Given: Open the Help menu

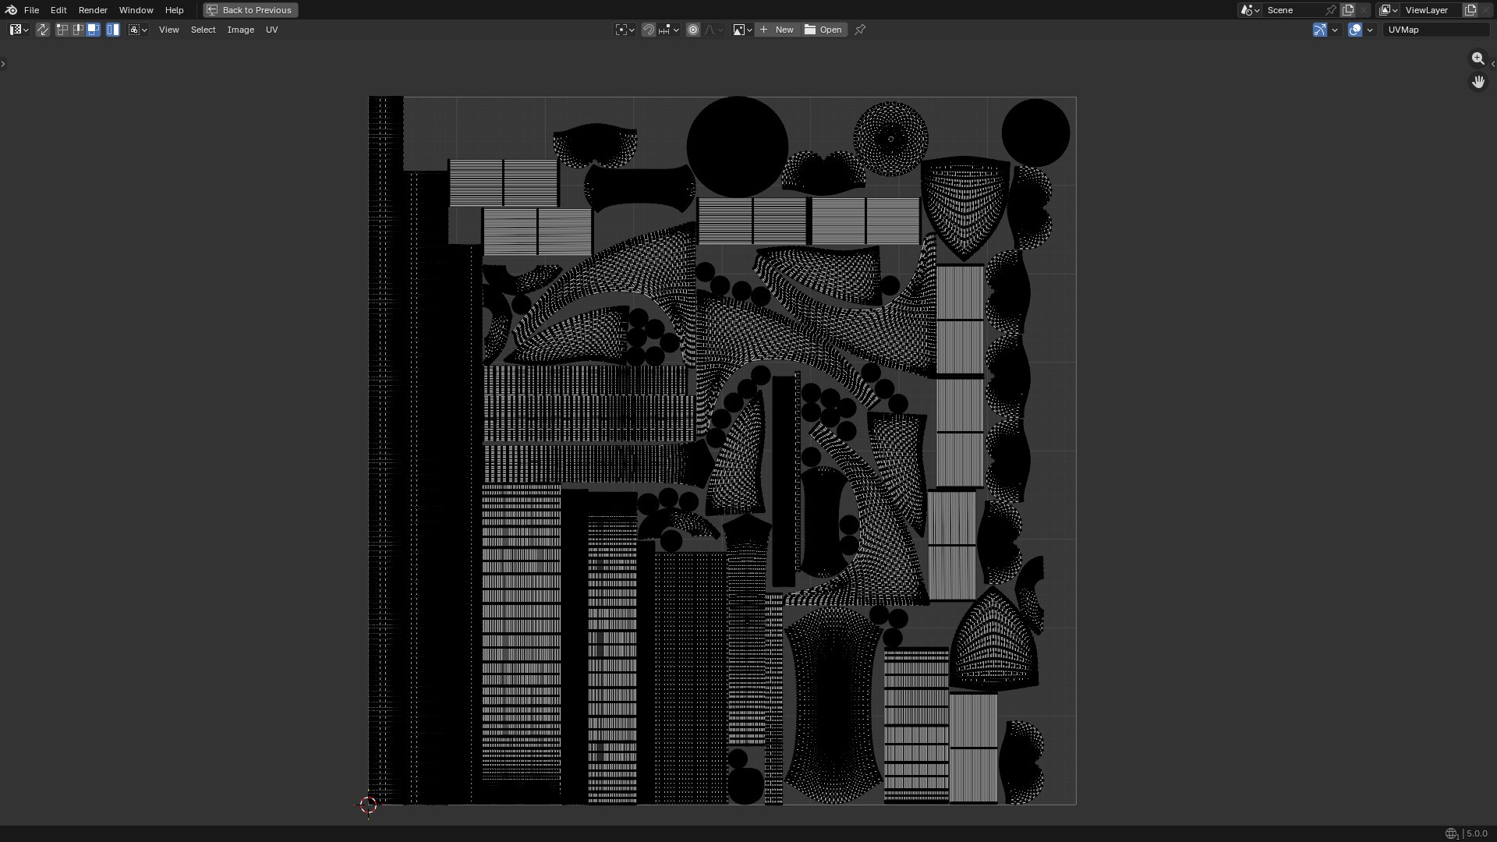Looking at the screenshot, I should tap(175, 10).
